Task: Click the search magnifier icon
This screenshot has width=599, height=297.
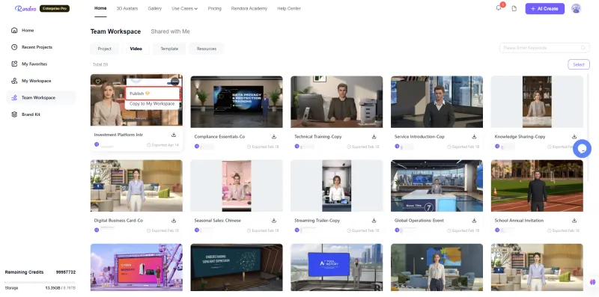Action: (583, 48)
